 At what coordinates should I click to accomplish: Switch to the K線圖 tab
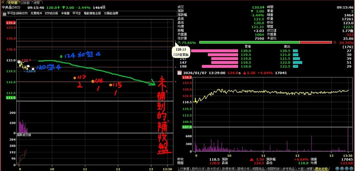tap(27, 2)
